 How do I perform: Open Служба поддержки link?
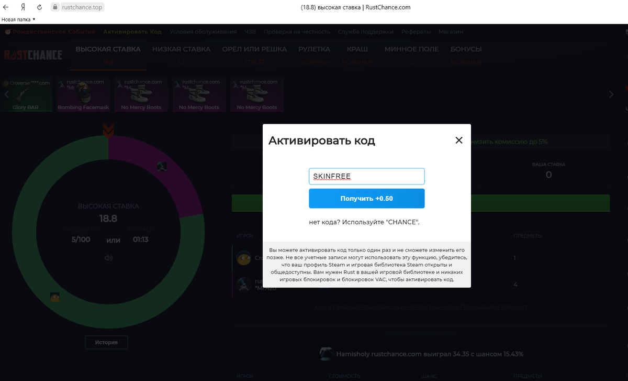pos(366,31)
